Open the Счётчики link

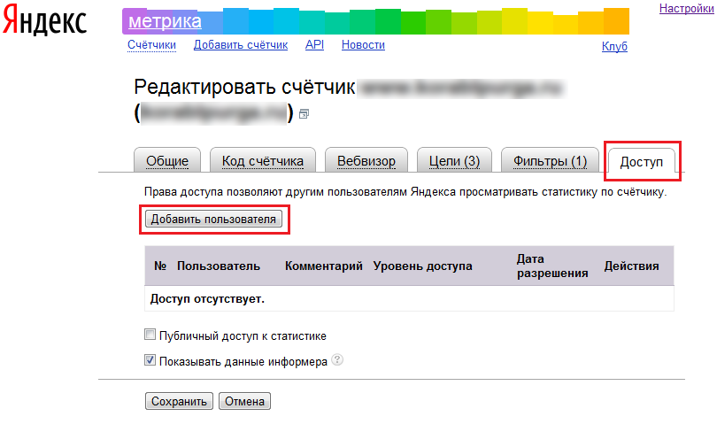pyautogui.click(x=151, y=45)
